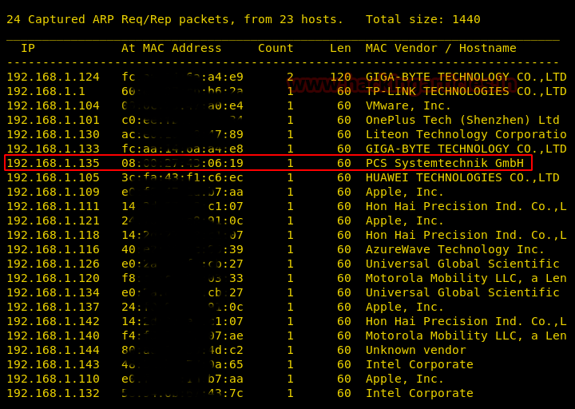The height and width of the screenshot is (409, 575).
Task: Click the IP address 192.168.1.111
Action: (54, 206)
